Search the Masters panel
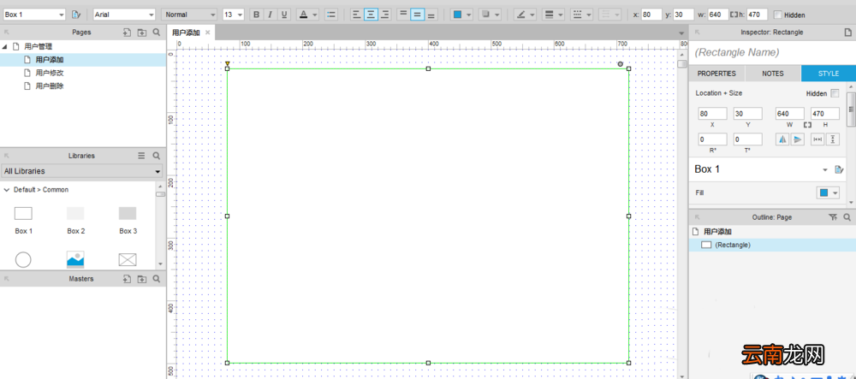The height and width of the screenshot is (379, 856). (x=157, y=279)
